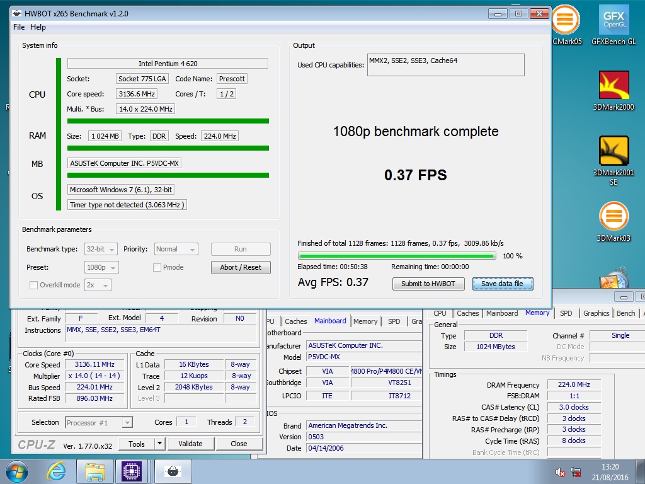The width and height of the screenshot is (645, 484).
Task: Open the Preset 1080p dropdown
Action: pyautogui.click(x=101, y=267)
